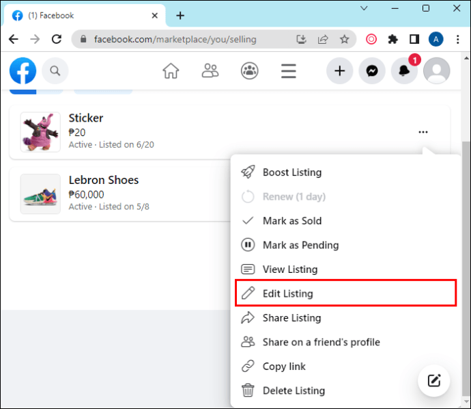Click the install app icon in address bar
471x409 pixels.
coord(301,39)
